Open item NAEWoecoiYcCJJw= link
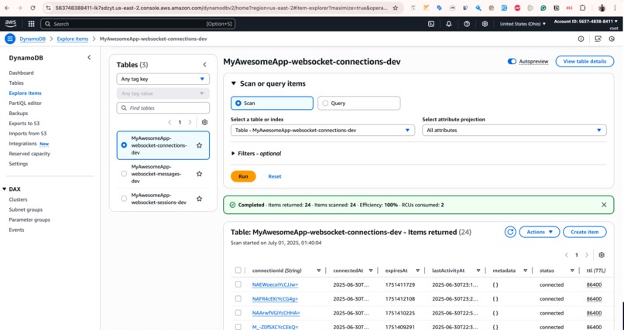This screenshot has width=624, height=330. point(276,284)
